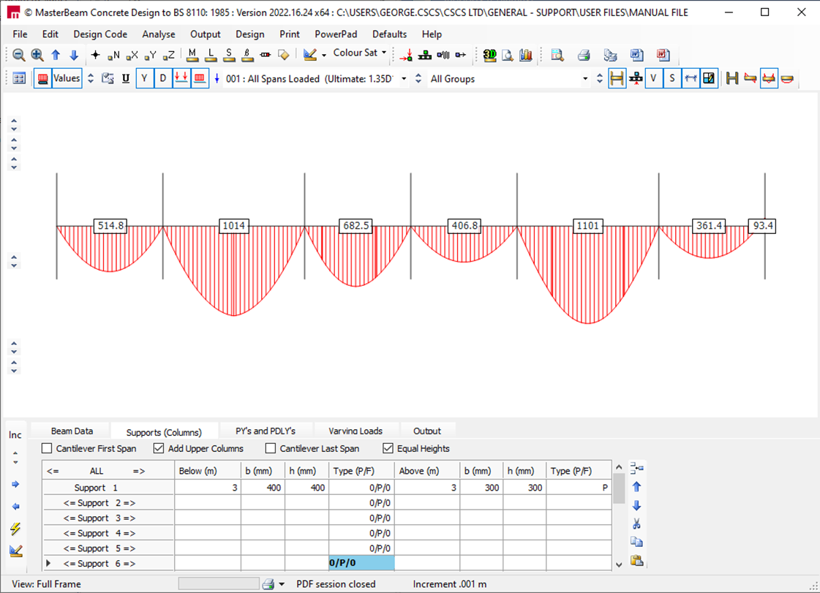Click the highlighted 0/P/0 cell for Support 6
Viewport: 820px width, 593px height.
click(361, 563)
